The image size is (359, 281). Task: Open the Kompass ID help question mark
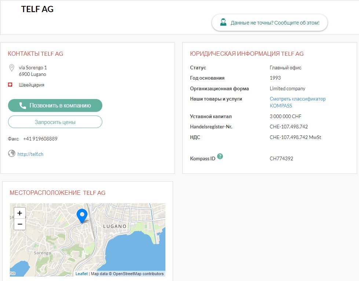(220, 156)
